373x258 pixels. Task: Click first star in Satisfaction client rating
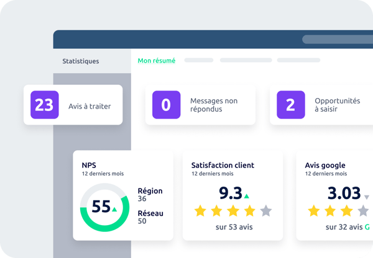coord(200,211)
